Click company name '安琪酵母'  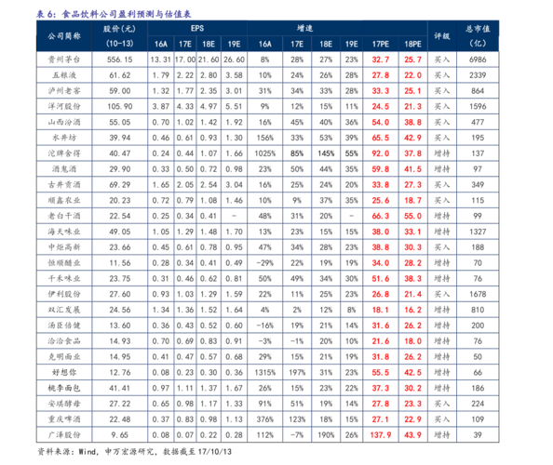64,404
